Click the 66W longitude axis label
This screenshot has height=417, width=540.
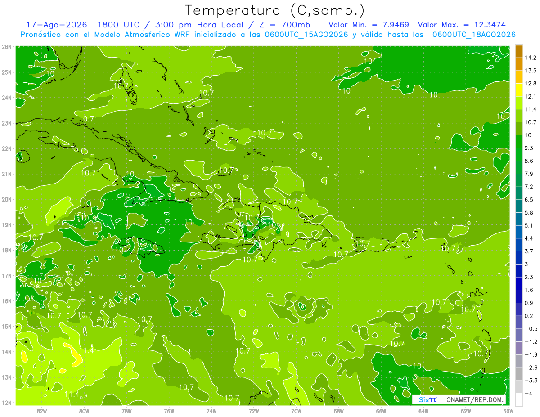pos(381,411)
